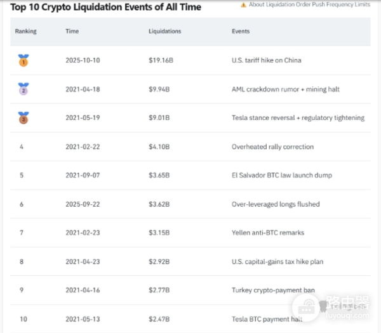Select Tesla stance reversal event text
This screenshot has width=381, height=333.
[298, 118]
